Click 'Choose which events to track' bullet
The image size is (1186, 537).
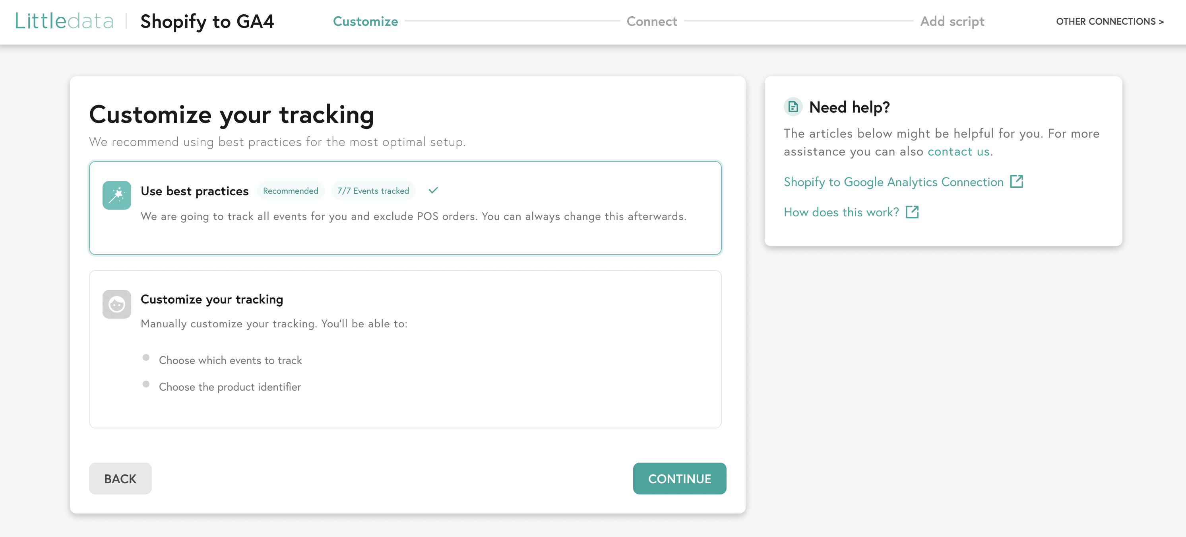pyautogui.click(x=230, y=360)
